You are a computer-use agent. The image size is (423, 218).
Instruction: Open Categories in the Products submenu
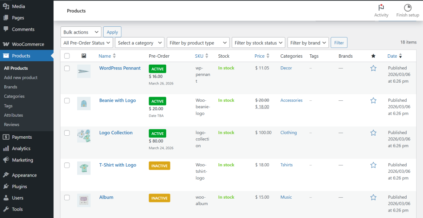pos(14,97)
